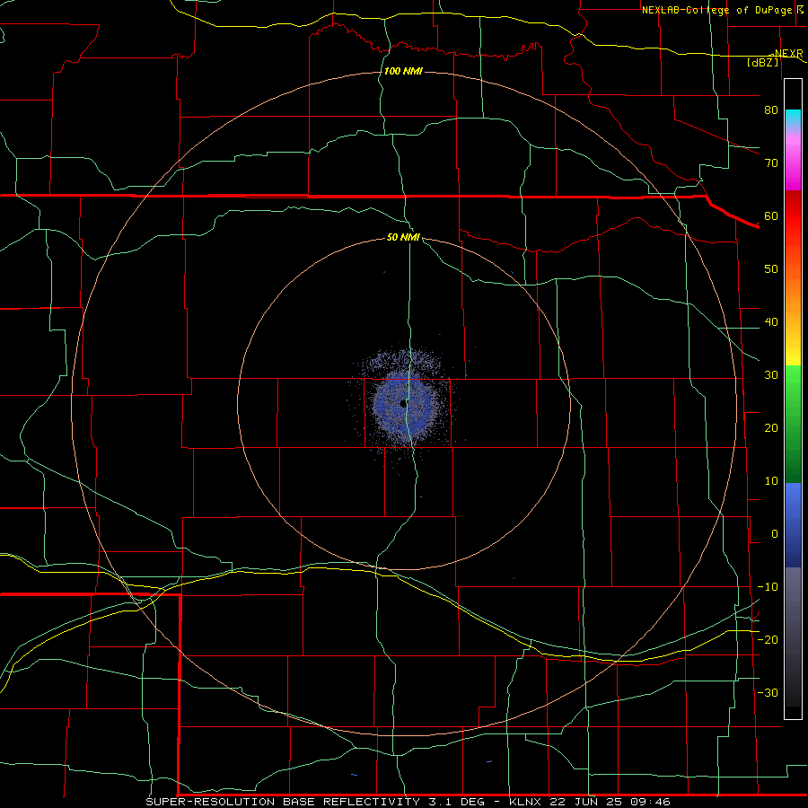Click the 70 value on the dBZ scale

point(771,162)
